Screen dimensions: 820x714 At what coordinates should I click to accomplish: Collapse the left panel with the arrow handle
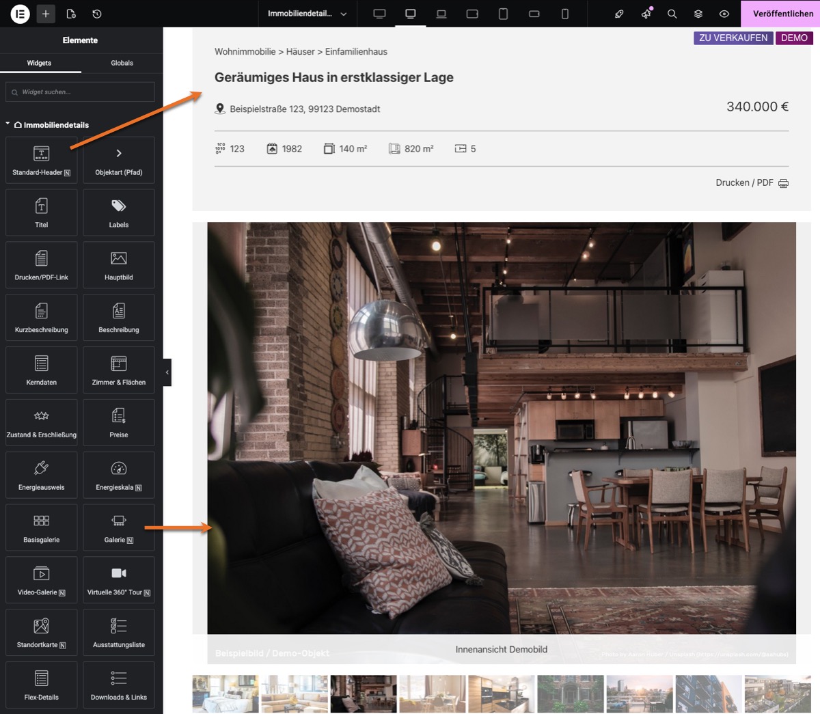167,372
